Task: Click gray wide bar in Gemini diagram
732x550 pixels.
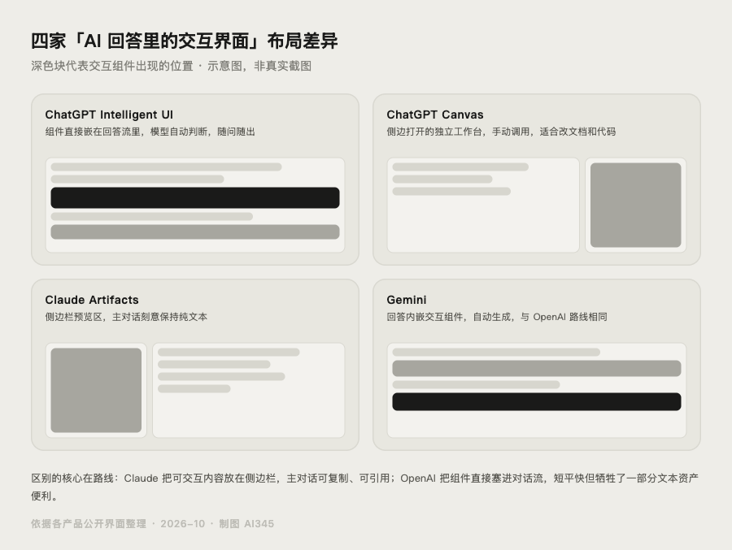Action: pos(537,368)
